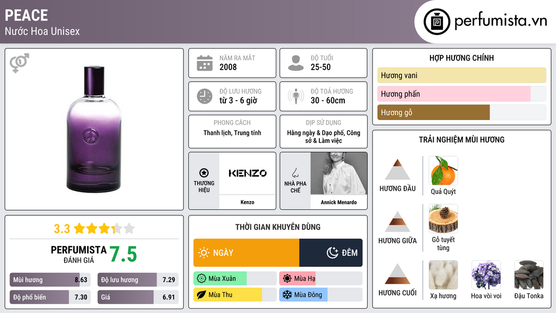Click the 'từ 3 - 6 giờ' longevity value
The image size is (556, 313).
[238, 101]
